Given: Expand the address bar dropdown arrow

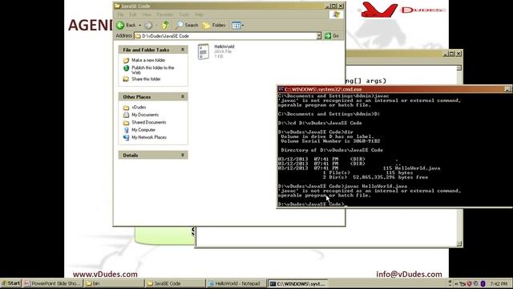Looking at the screenshot, I should (x=319, y=36).
